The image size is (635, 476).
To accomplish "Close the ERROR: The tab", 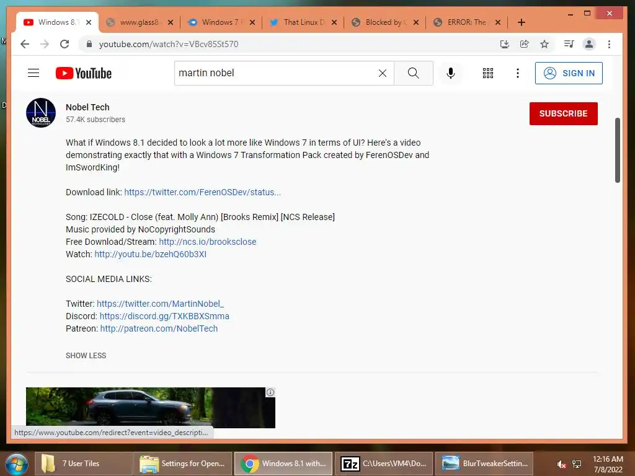I will tap(498, 22).
